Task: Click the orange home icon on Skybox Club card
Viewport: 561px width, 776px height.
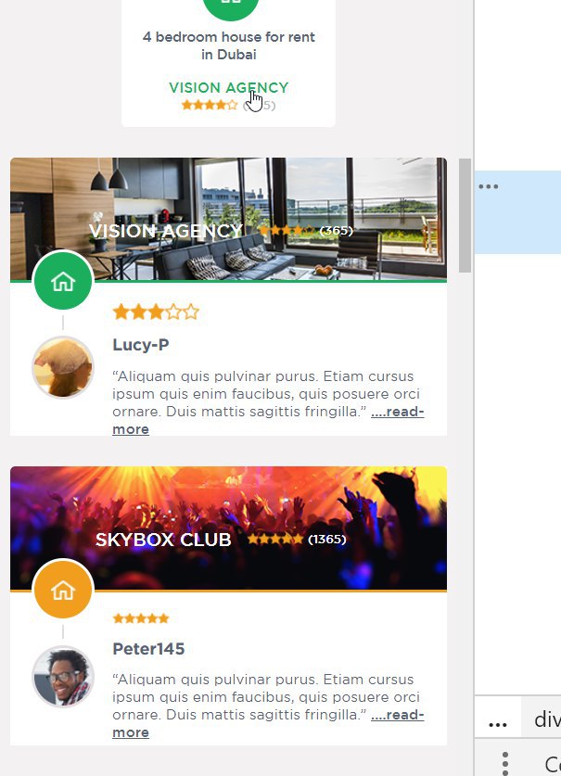Action: [63, 589]
